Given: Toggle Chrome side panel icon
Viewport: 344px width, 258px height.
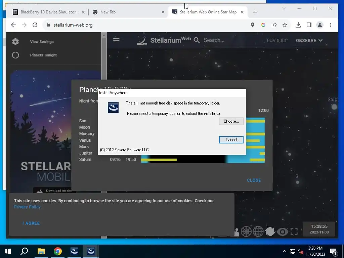Looking at the screenshot, I should click(x=309, y=25).
